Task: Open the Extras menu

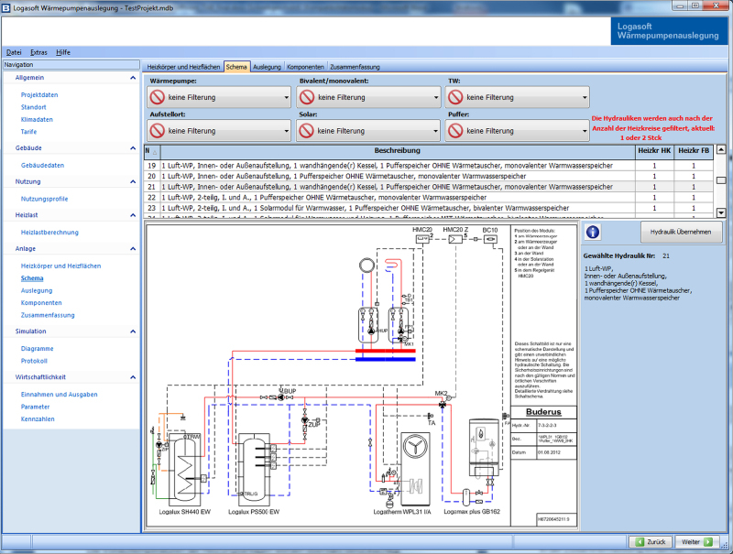Action: [38, 52]
